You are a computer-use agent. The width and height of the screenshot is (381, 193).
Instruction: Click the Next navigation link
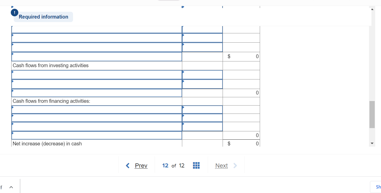coord(221,165)
